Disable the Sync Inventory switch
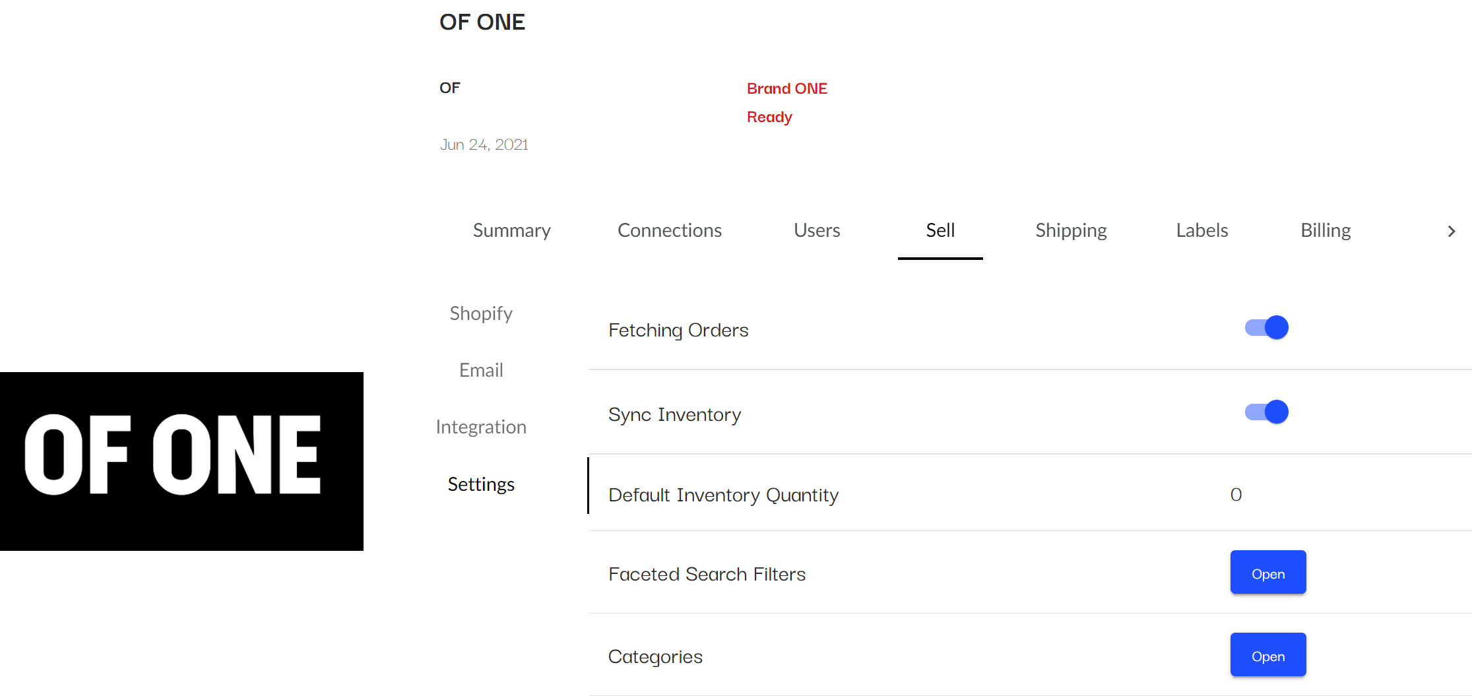Image resolution: width=1472 pixels, height=696 pixels. click(1266, 412)
